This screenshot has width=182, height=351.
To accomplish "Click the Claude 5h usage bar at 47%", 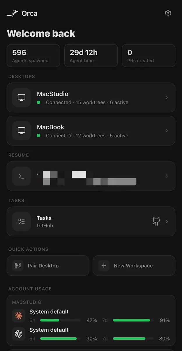I will (60, 320).
